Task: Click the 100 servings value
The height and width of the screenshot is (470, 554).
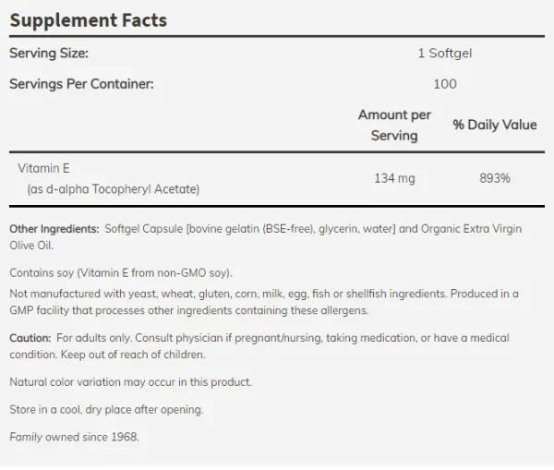Action: pyautogui.click(x=445, y=84)
